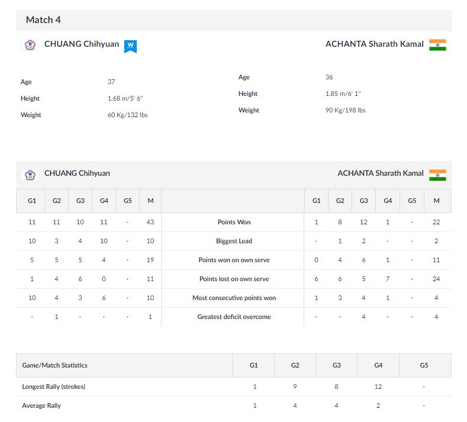Click CHUANG's match total column header M
Image resolution: width=467 pixels, height=422 pixels.
[x=150, y=201]
